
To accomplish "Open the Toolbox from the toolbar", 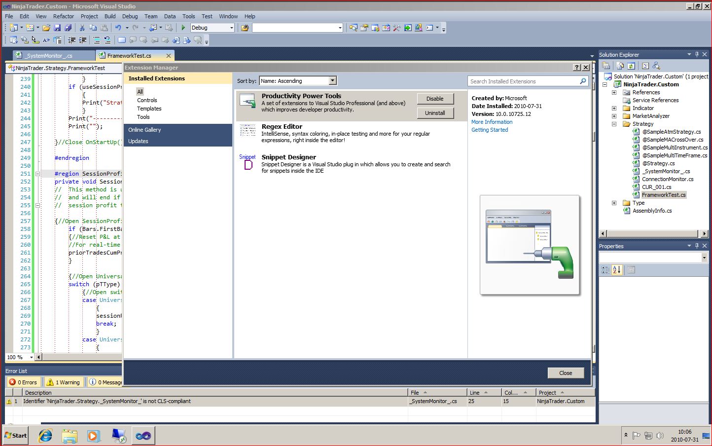I will pyautogui.click(x=397, y=28).
